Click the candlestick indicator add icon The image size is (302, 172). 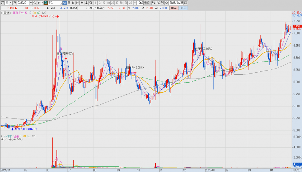click(153, 3)
